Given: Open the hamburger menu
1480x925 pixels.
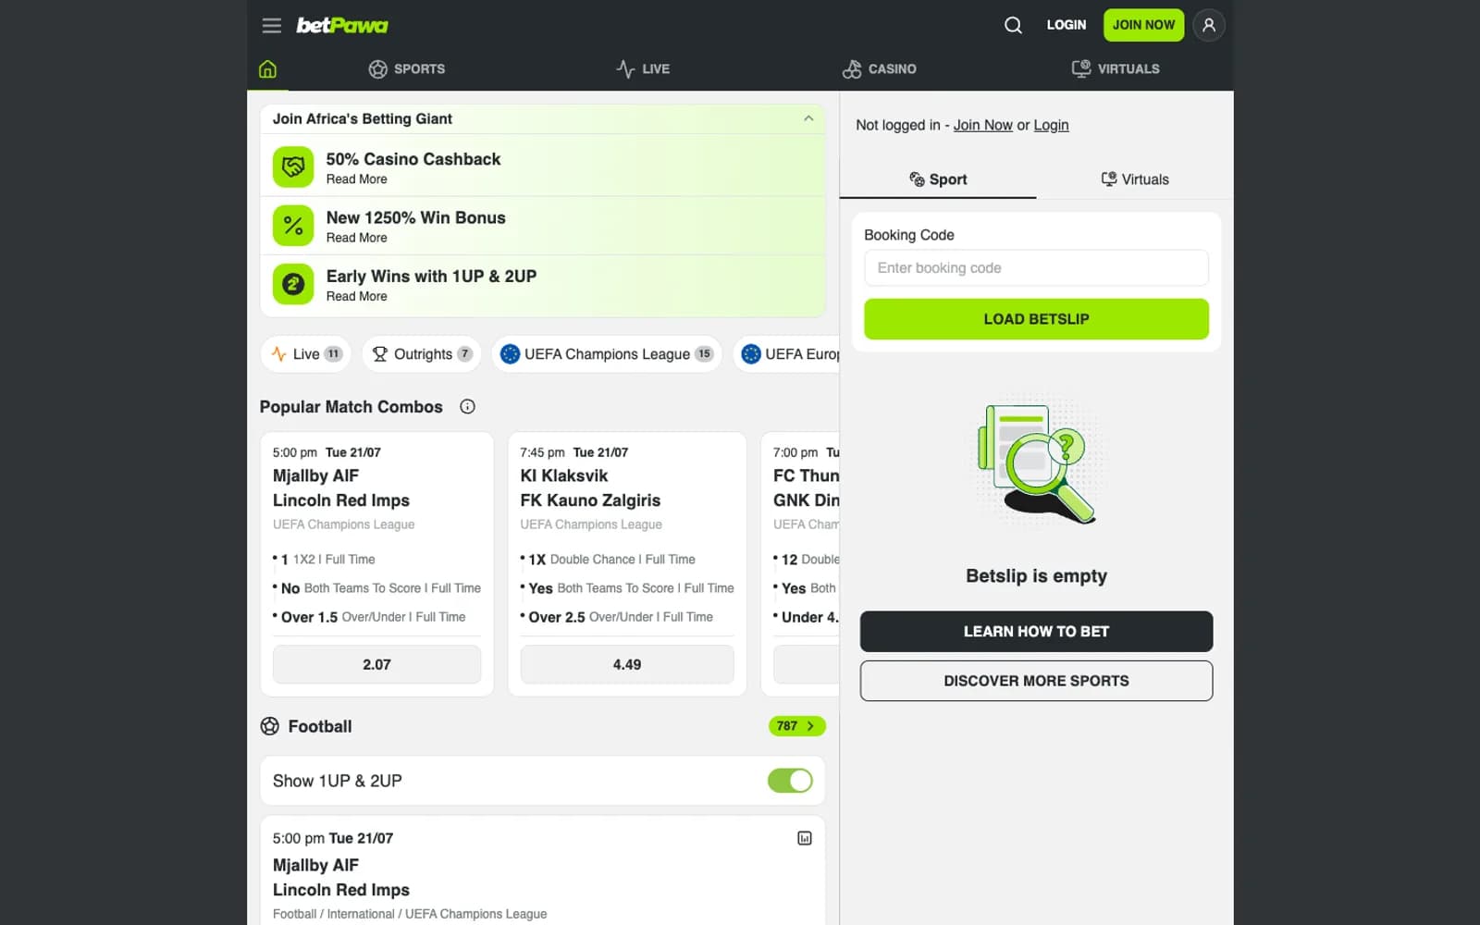Looking at the screenshot, I should pyautogui.click(x=271, y=25).
